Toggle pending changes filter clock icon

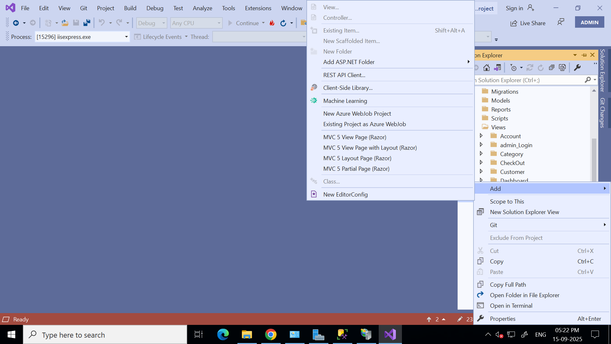[x=513, y=68]
